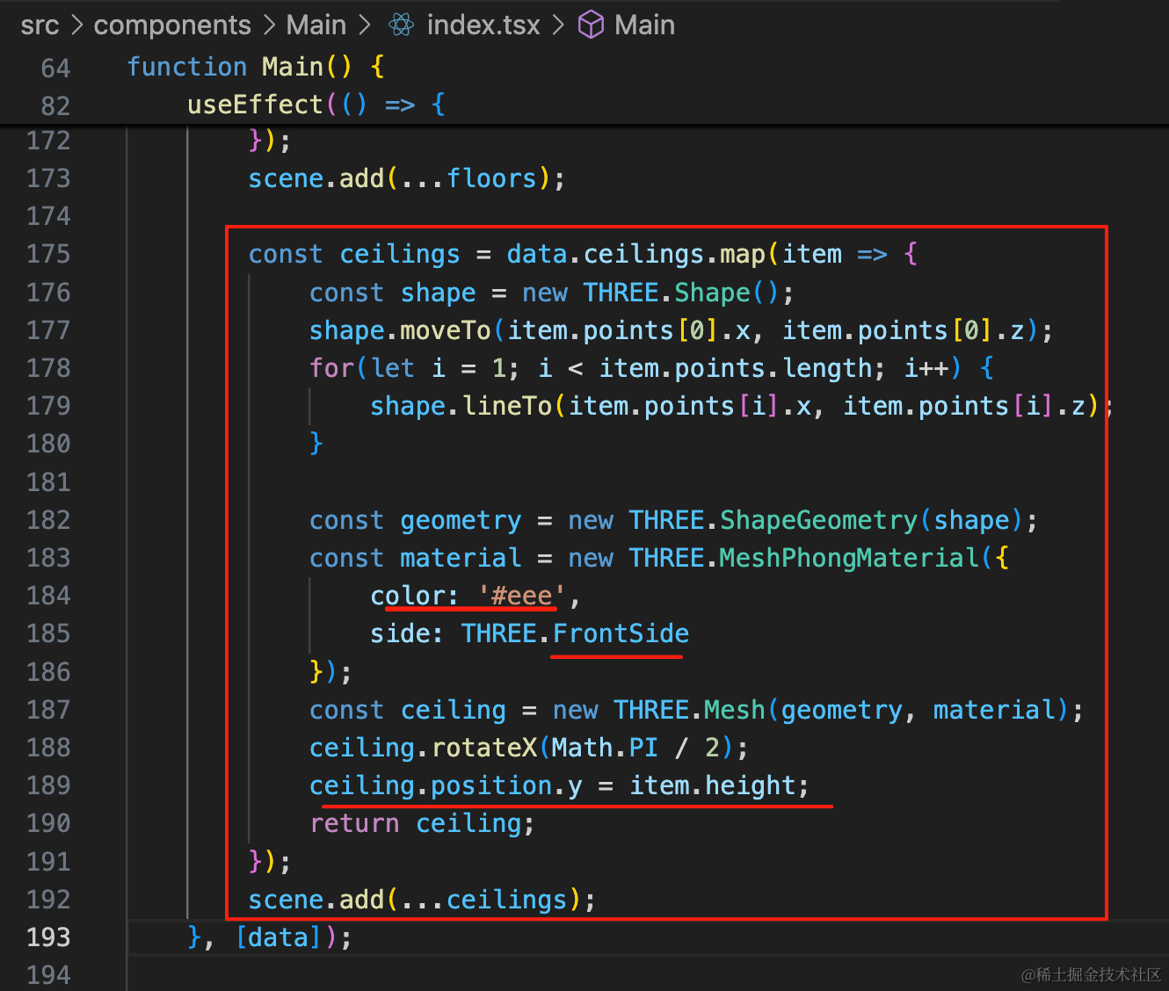Viewport: 1169px width, 991px height.
Task: Click 'return ceiling;' statement
Action: pyautogui.click(x=422, y=823)
